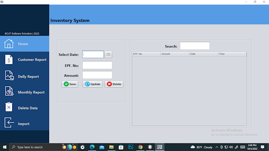Open the Import arrow icon
Viewport: 269px width, 151px height.
(x=9, y=123)
